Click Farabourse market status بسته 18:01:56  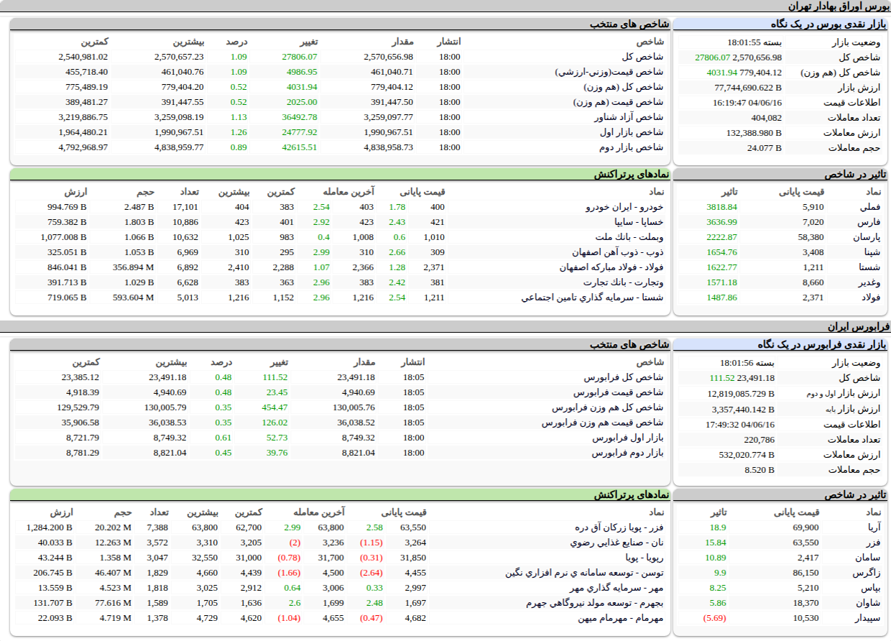[747, 363]
